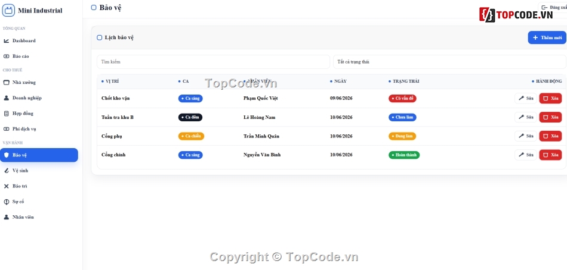Click Cổng phụ location cell

(112, 136)
